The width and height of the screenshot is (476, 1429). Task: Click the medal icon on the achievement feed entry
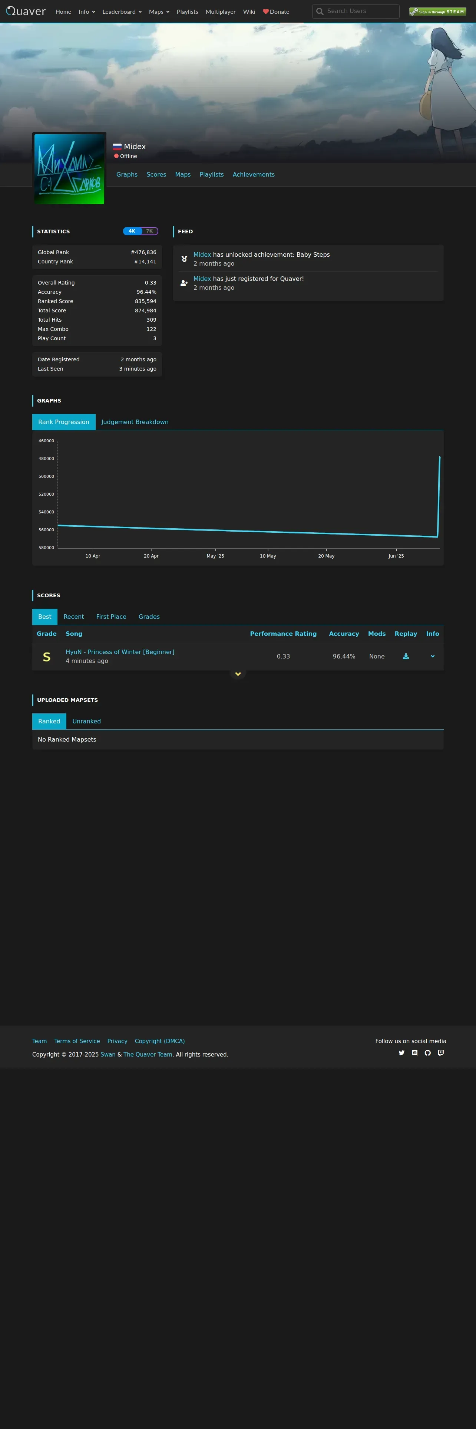pyautogui.click(x=185, y=259)
